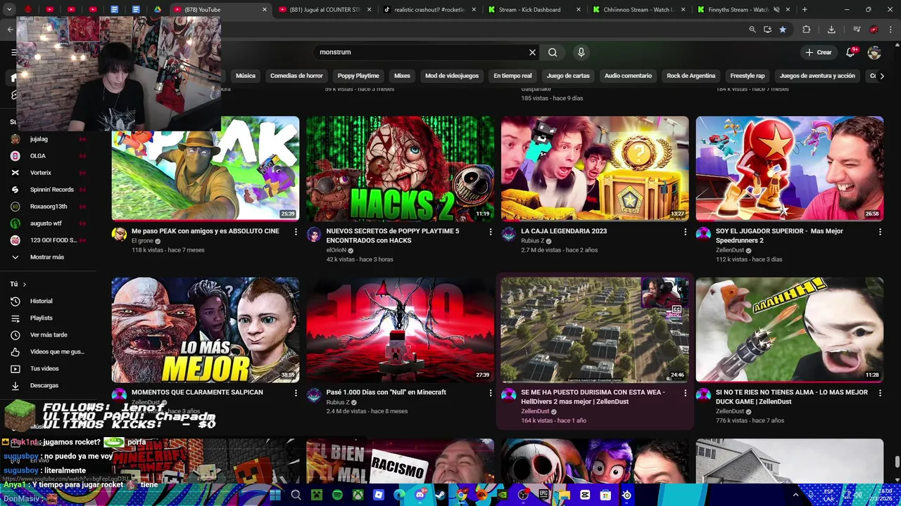This screenshot has width=901, height=506.
Task: Expand the Tú section chevron
Action: [x=24, y=284]
